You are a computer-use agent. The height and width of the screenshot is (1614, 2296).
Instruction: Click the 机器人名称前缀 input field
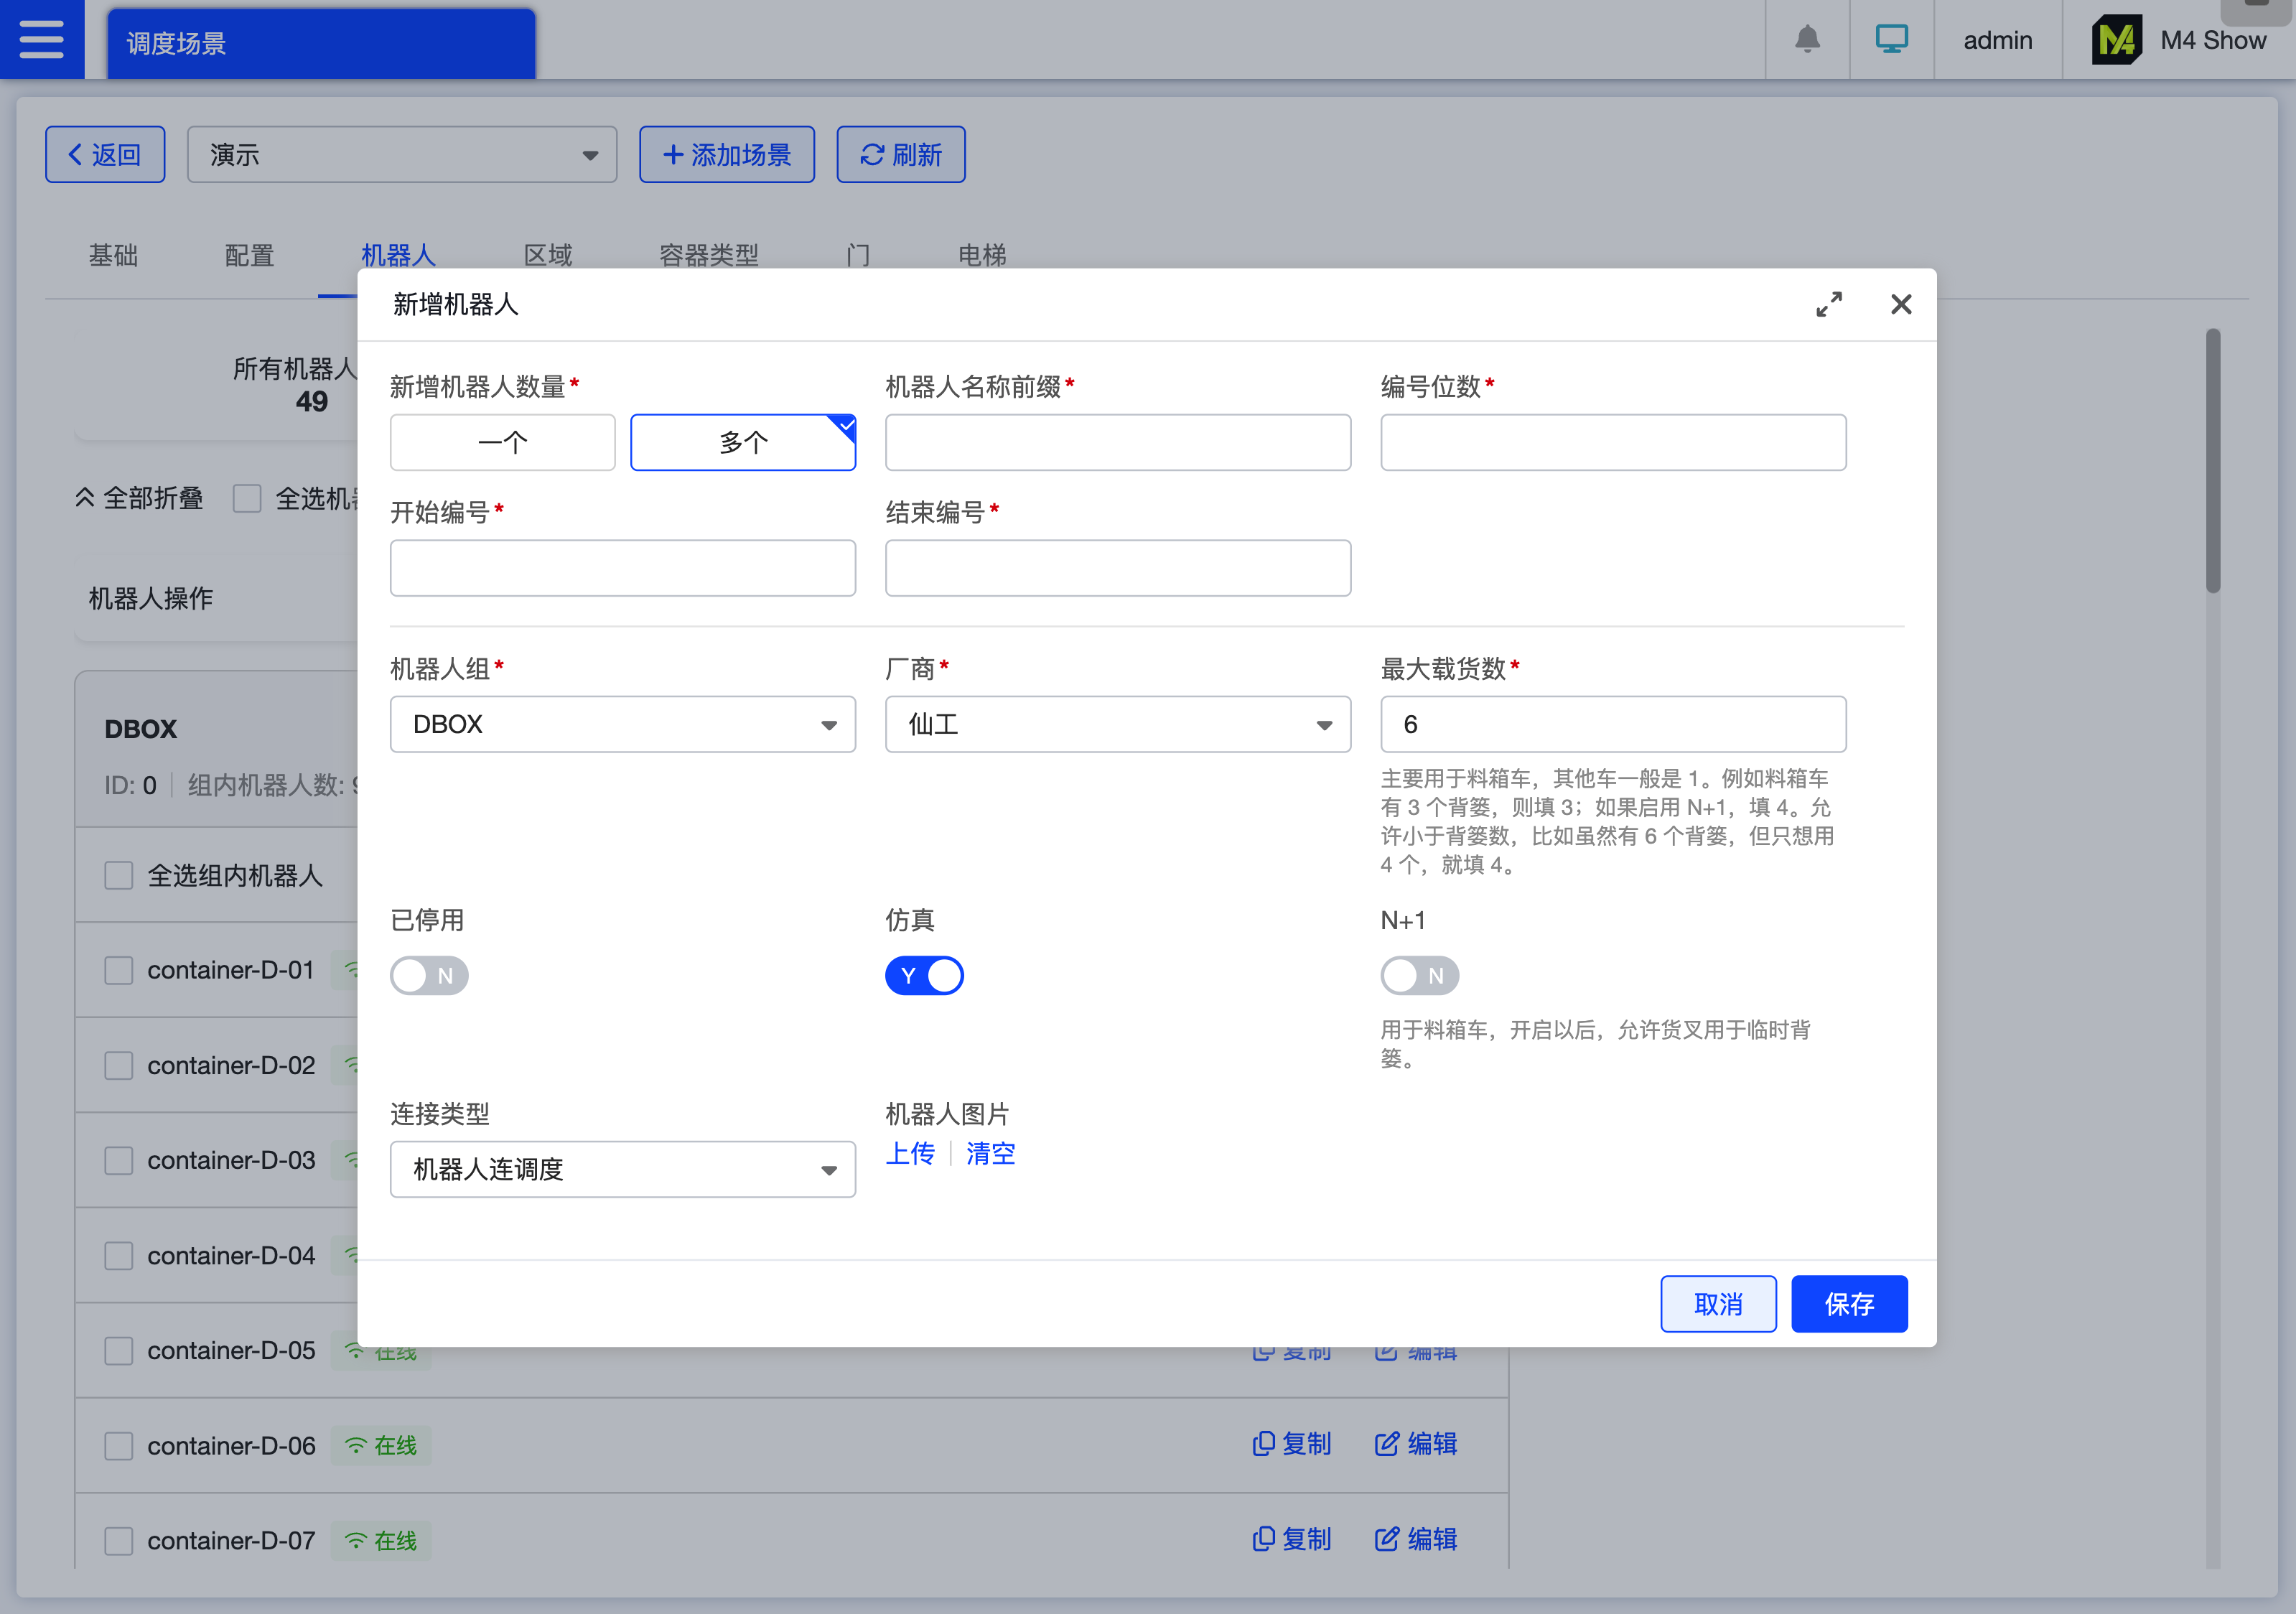[x=1117, y=442]
